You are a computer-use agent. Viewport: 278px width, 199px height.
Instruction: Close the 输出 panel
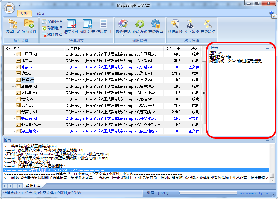click(272, 140)
